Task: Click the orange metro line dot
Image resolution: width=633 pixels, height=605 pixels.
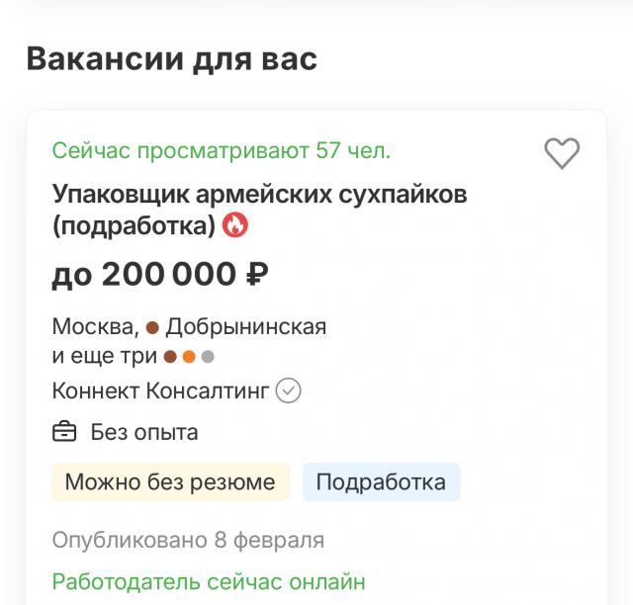Action: pos(189,357)
